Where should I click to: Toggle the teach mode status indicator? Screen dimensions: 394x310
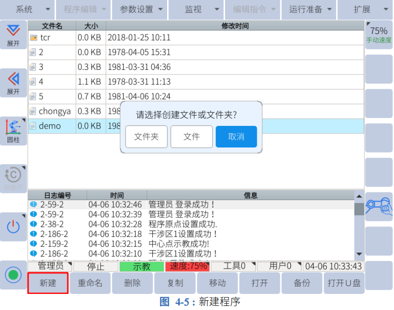pos(142,266)
